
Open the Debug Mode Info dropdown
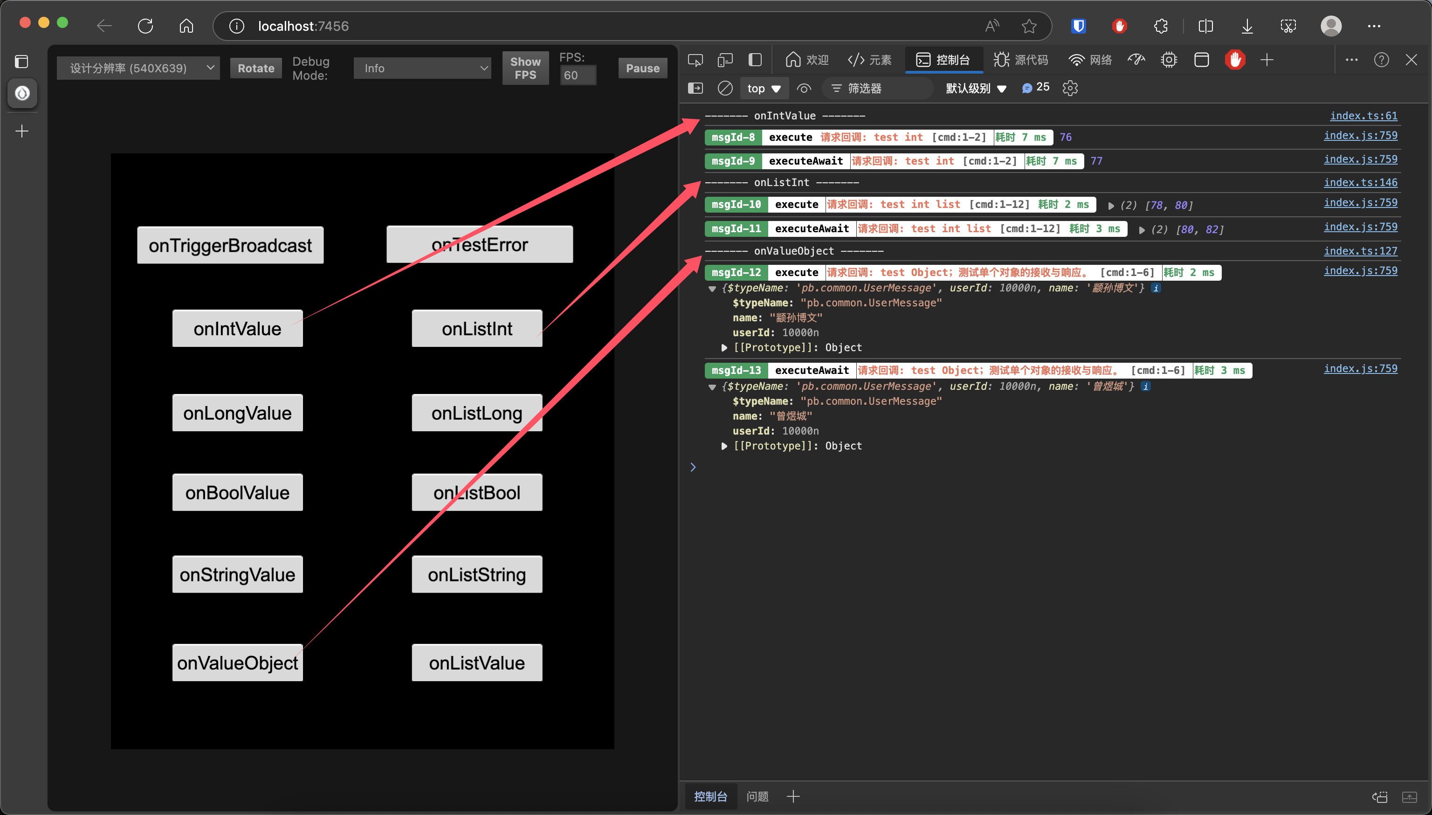422,68
